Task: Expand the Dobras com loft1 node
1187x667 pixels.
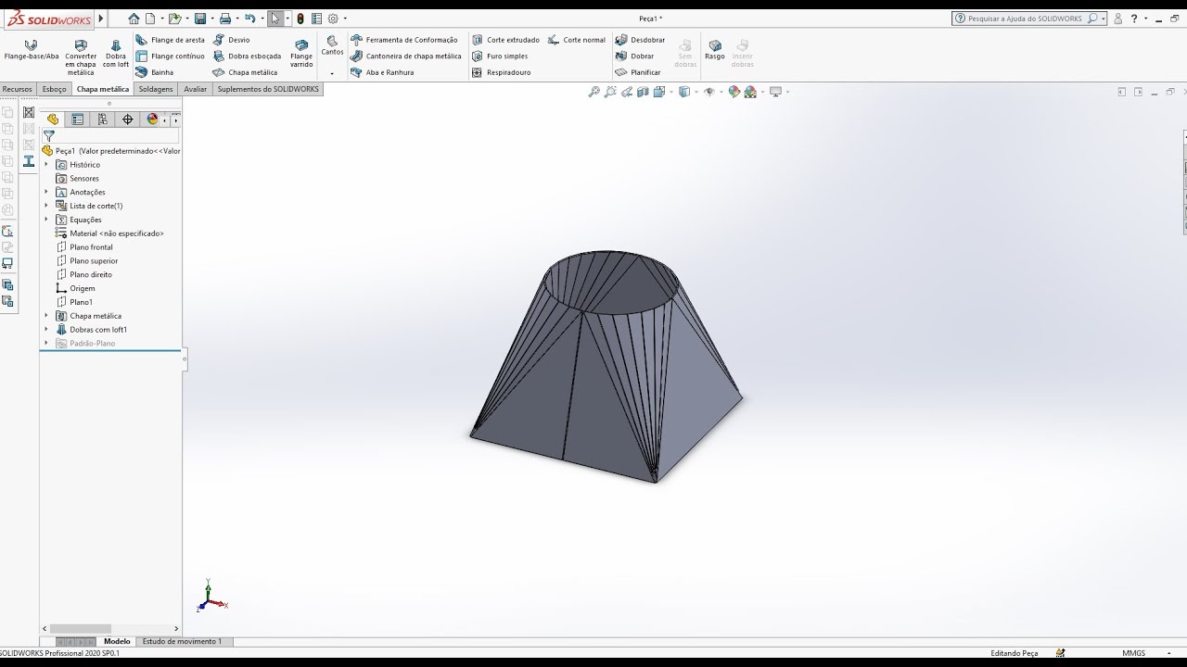Action: coord(46,330)
